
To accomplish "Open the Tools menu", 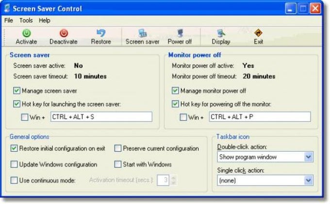I will pyautogui.click(x=26, y=20).
